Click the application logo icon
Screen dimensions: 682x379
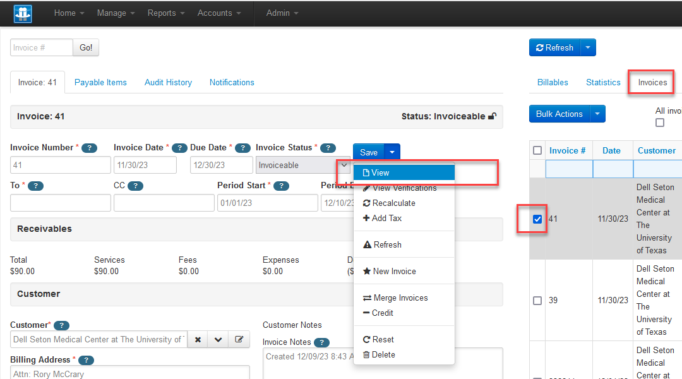point(23,13)
